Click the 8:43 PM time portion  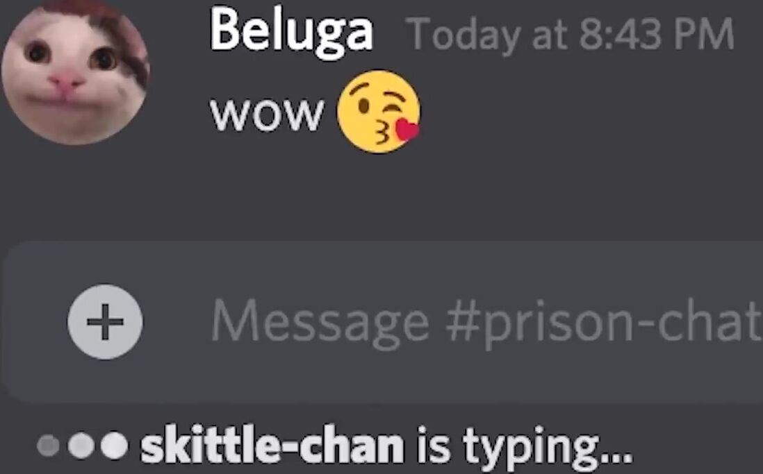point(657,33)
